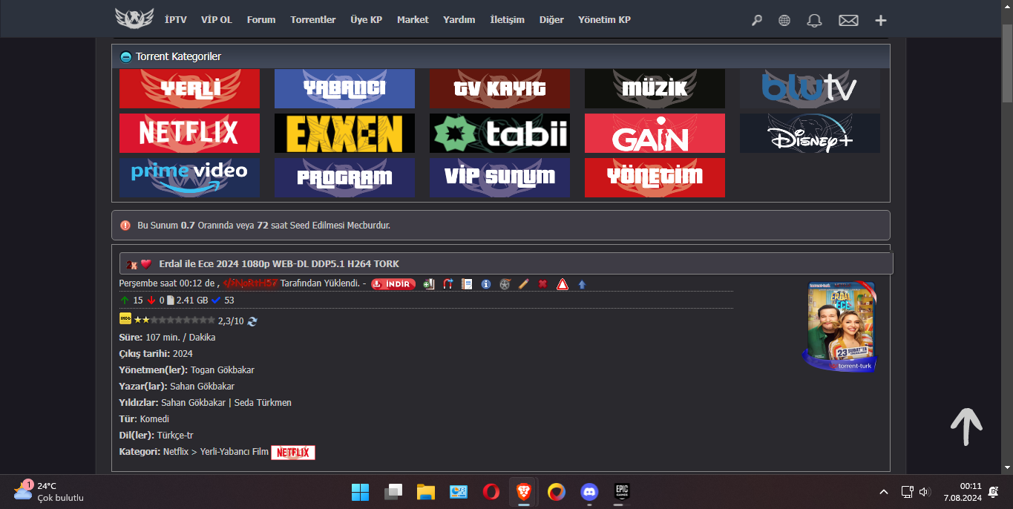Click the Netflix > Yerli-Yabancı Film category link
Screen dimensions: 1013x509
[216, 452]
